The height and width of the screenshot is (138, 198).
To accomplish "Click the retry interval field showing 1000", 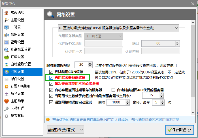I will tap(116, 102).
